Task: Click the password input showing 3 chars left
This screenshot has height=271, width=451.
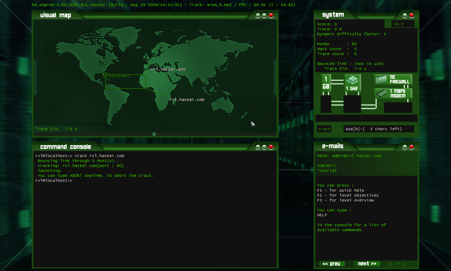Action: tap(379, 128)
